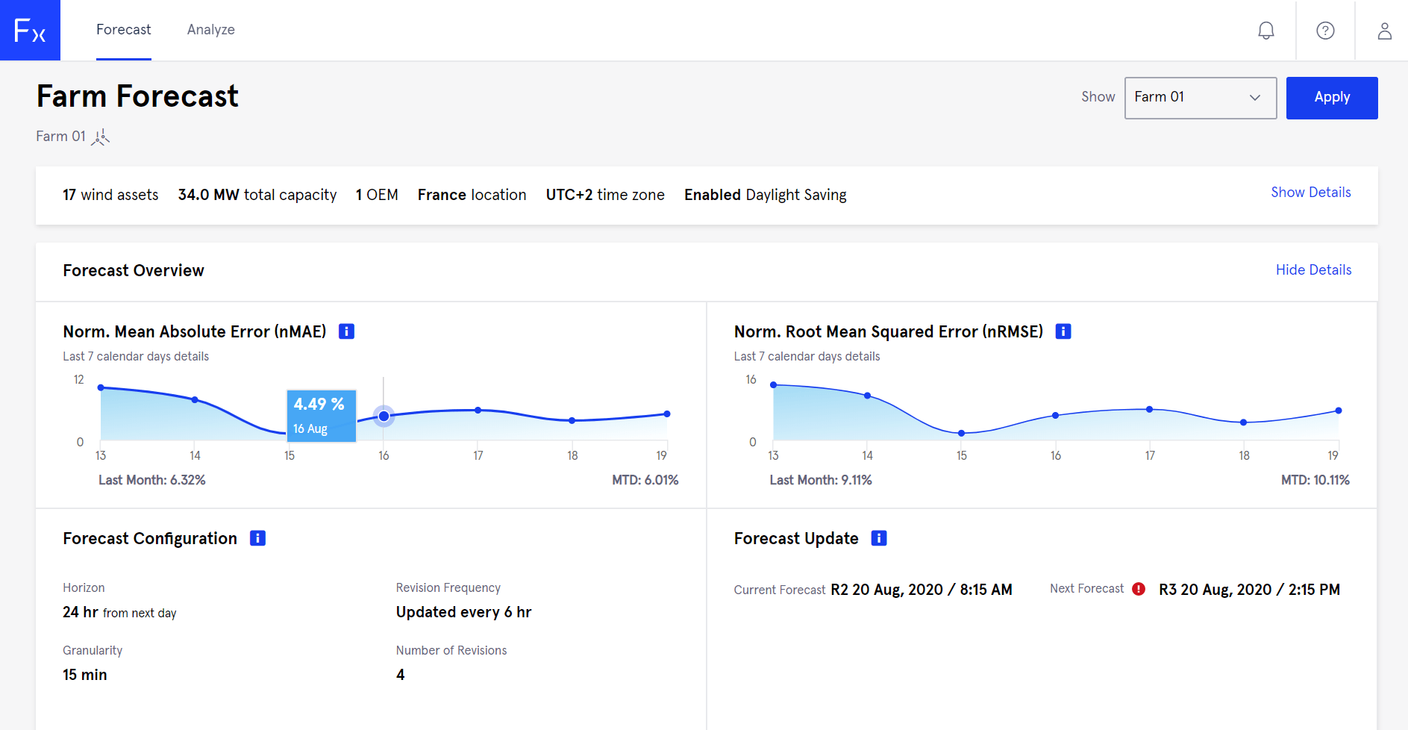The width and height of the screenshot is (1408, 730).
Task: Switch to the Forecast tab
Action: coord(123,29)
